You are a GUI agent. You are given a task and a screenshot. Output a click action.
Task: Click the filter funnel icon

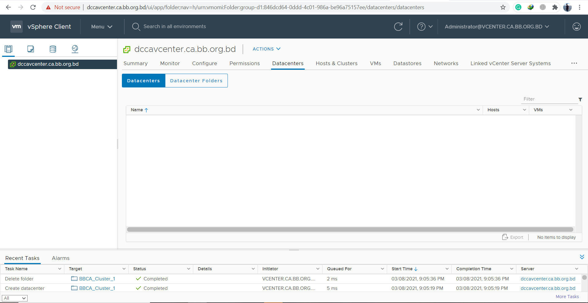[580, 99]
